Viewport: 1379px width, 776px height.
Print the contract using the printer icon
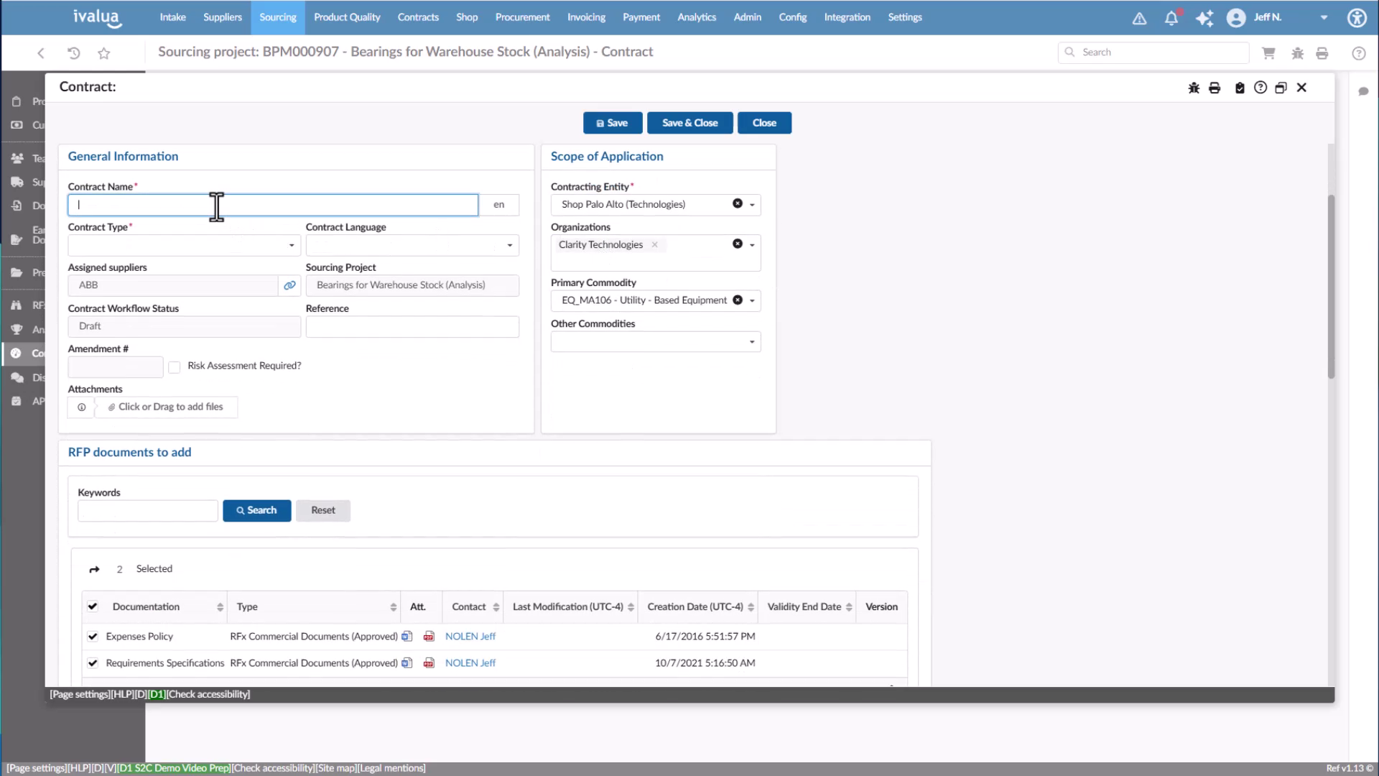(1215, 87)
